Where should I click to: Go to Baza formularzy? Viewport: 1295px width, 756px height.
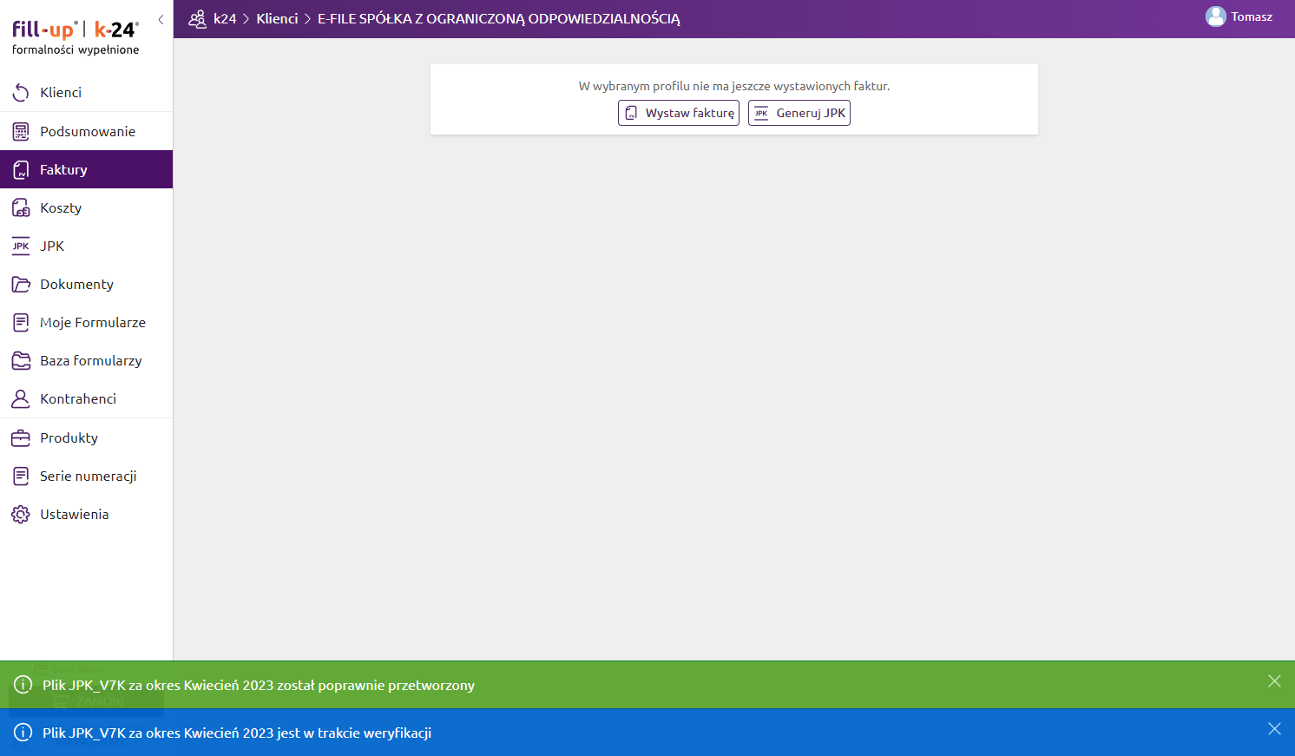point(90,361)
